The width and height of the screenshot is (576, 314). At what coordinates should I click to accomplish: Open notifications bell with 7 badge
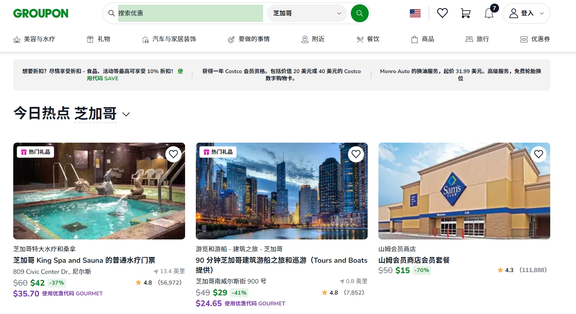(489, 13)
